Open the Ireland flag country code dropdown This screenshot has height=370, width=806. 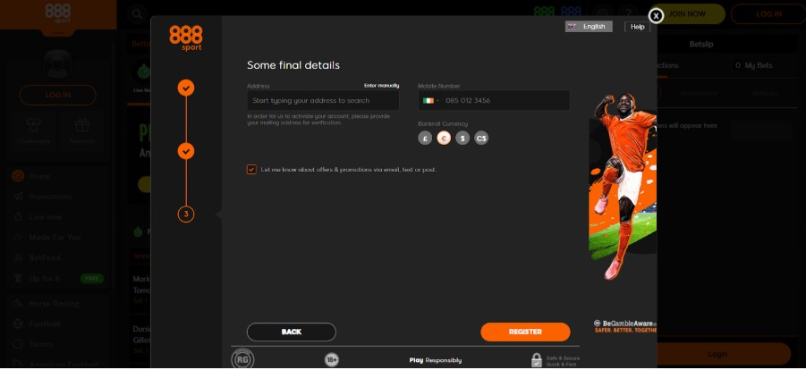(431, 101)
